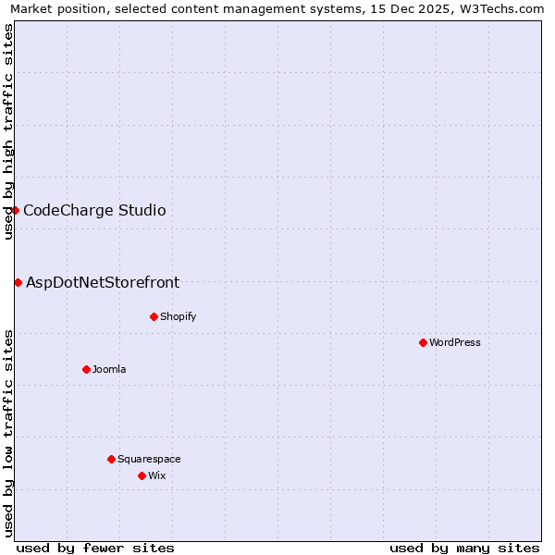Click the 'used by high traffic sites' axis label

click(x=8, y=131)
